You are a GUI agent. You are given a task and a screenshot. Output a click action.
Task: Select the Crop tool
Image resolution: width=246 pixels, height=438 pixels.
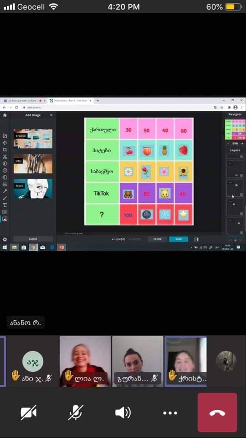5,150
